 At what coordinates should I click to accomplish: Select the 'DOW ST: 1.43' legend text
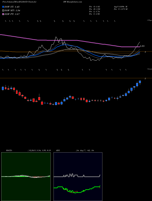pyautogui.click(x=12, y=7)
